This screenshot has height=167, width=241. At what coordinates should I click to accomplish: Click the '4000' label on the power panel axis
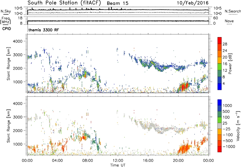[x=17, y=41]
